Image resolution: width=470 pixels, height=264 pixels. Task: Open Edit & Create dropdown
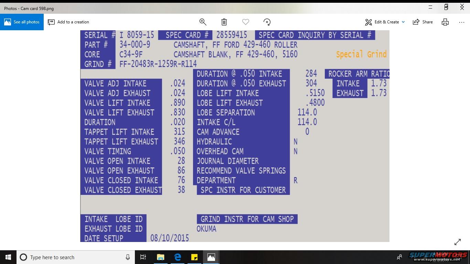pos(385,22)
